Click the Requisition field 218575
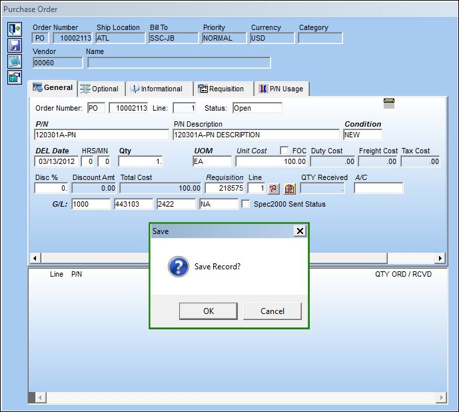This screenshot has height=412, width=459. (x=225, y=188)
